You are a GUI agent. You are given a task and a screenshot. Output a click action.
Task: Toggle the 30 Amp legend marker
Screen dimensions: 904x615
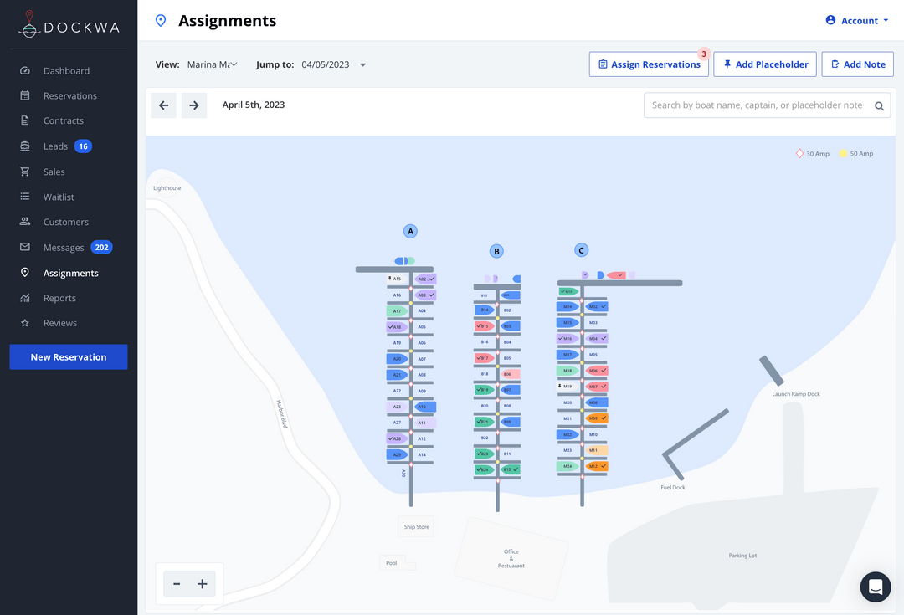[799, 153]
